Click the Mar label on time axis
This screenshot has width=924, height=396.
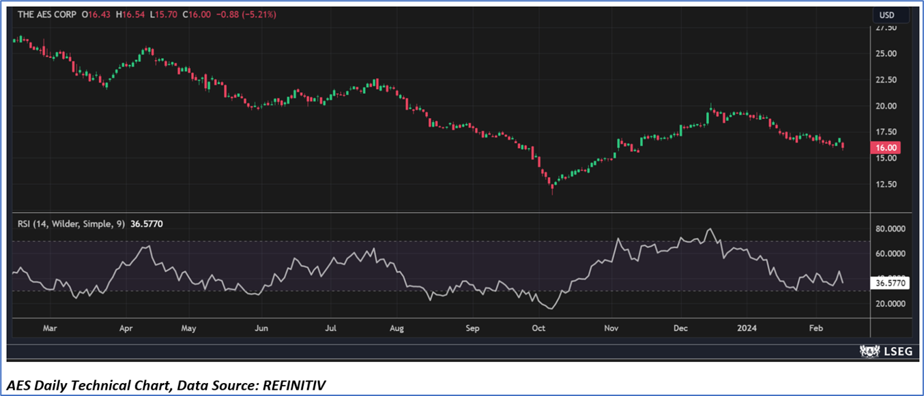49,328
